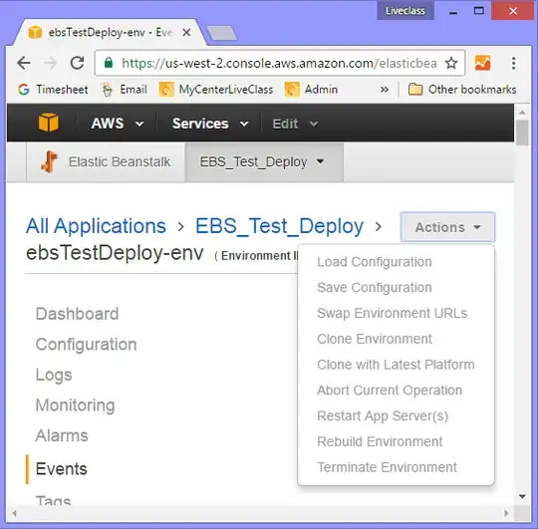Click the AWS orange cube home icon
Viewport: 538px width, 529px height.
tap(49, 123)
